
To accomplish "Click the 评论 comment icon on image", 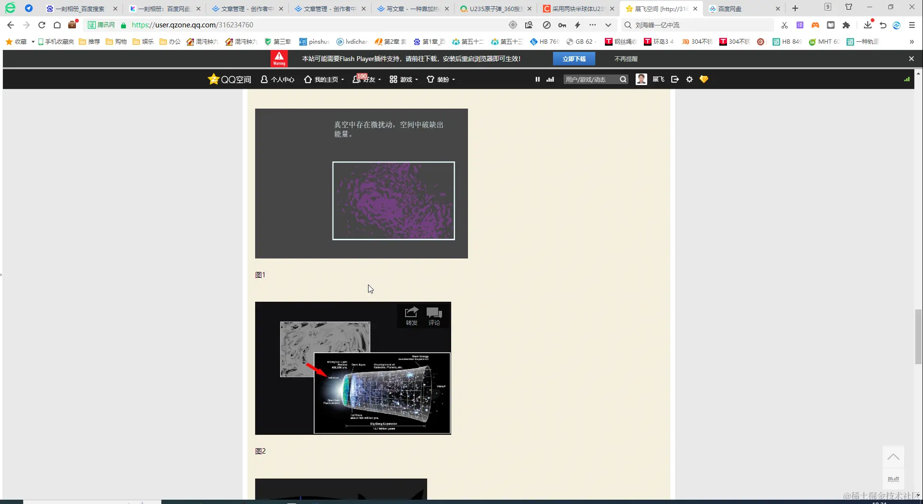I will point(434,316).
